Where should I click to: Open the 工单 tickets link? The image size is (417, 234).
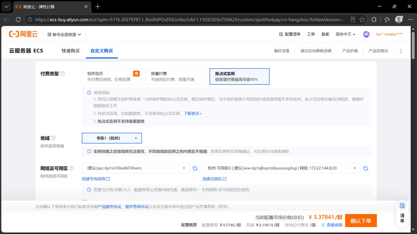coord(311,34)
